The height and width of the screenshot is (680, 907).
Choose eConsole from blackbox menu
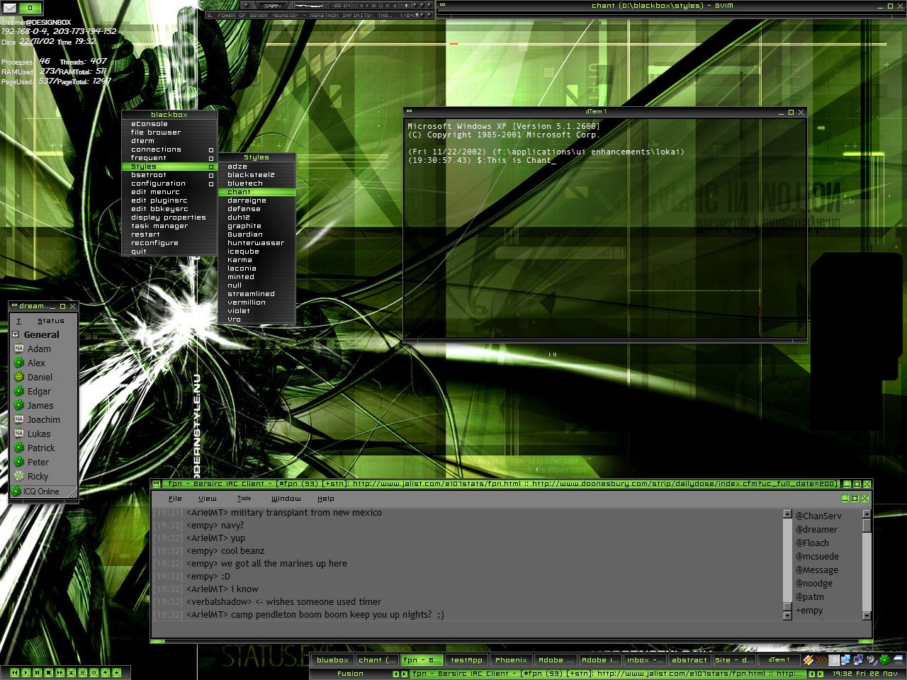[x=169, y=124]
